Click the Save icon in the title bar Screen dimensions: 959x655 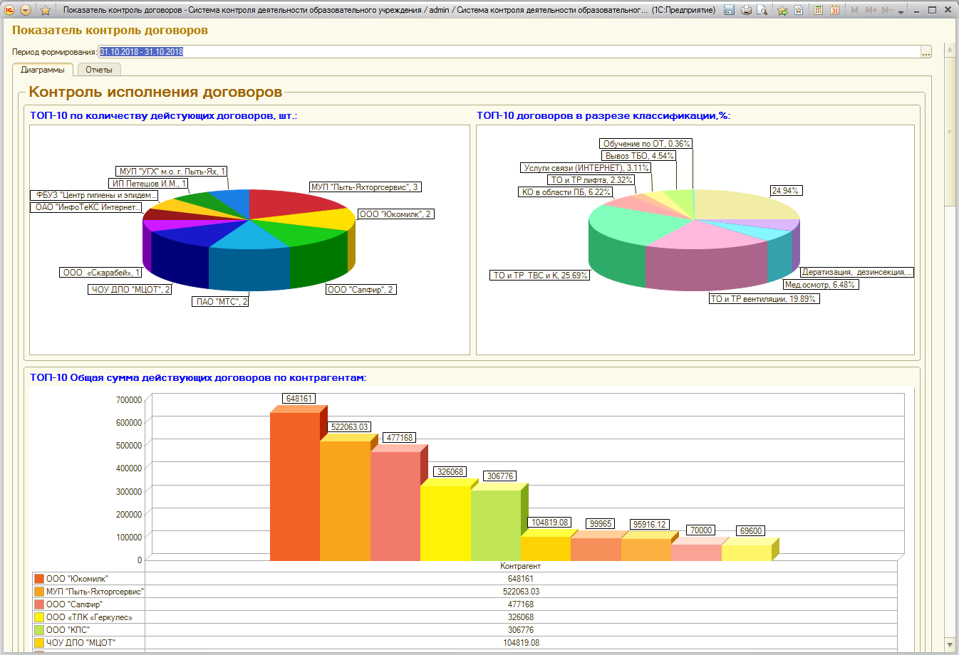tap(729, 10)
